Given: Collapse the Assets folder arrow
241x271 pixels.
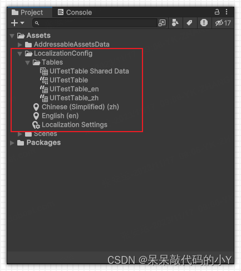Looking at the screenshot, I should 12,36.
